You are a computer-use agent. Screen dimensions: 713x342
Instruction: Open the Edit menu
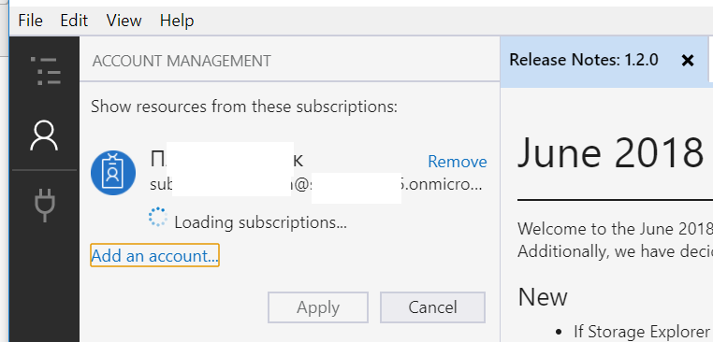74,21
